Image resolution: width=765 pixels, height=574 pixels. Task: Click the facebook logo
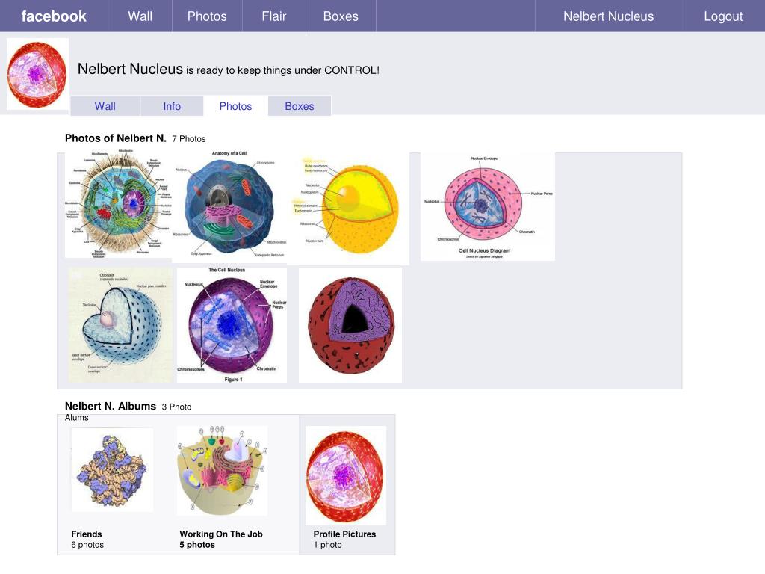point(54,16)
